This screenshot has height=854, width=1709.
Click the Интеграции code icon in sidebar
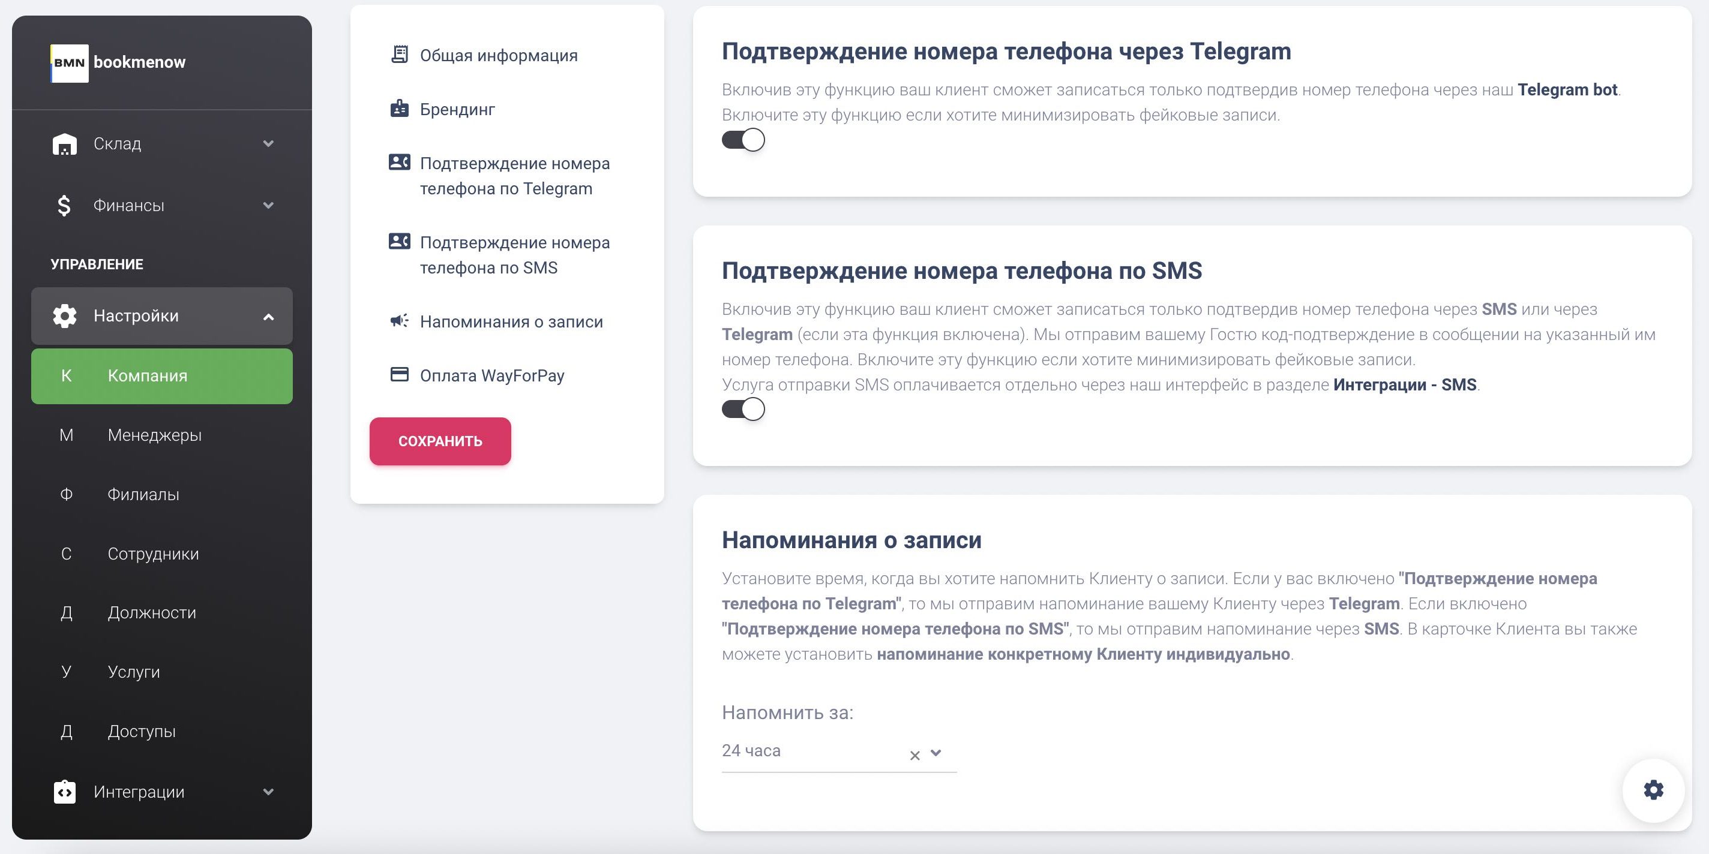point(64,791)
